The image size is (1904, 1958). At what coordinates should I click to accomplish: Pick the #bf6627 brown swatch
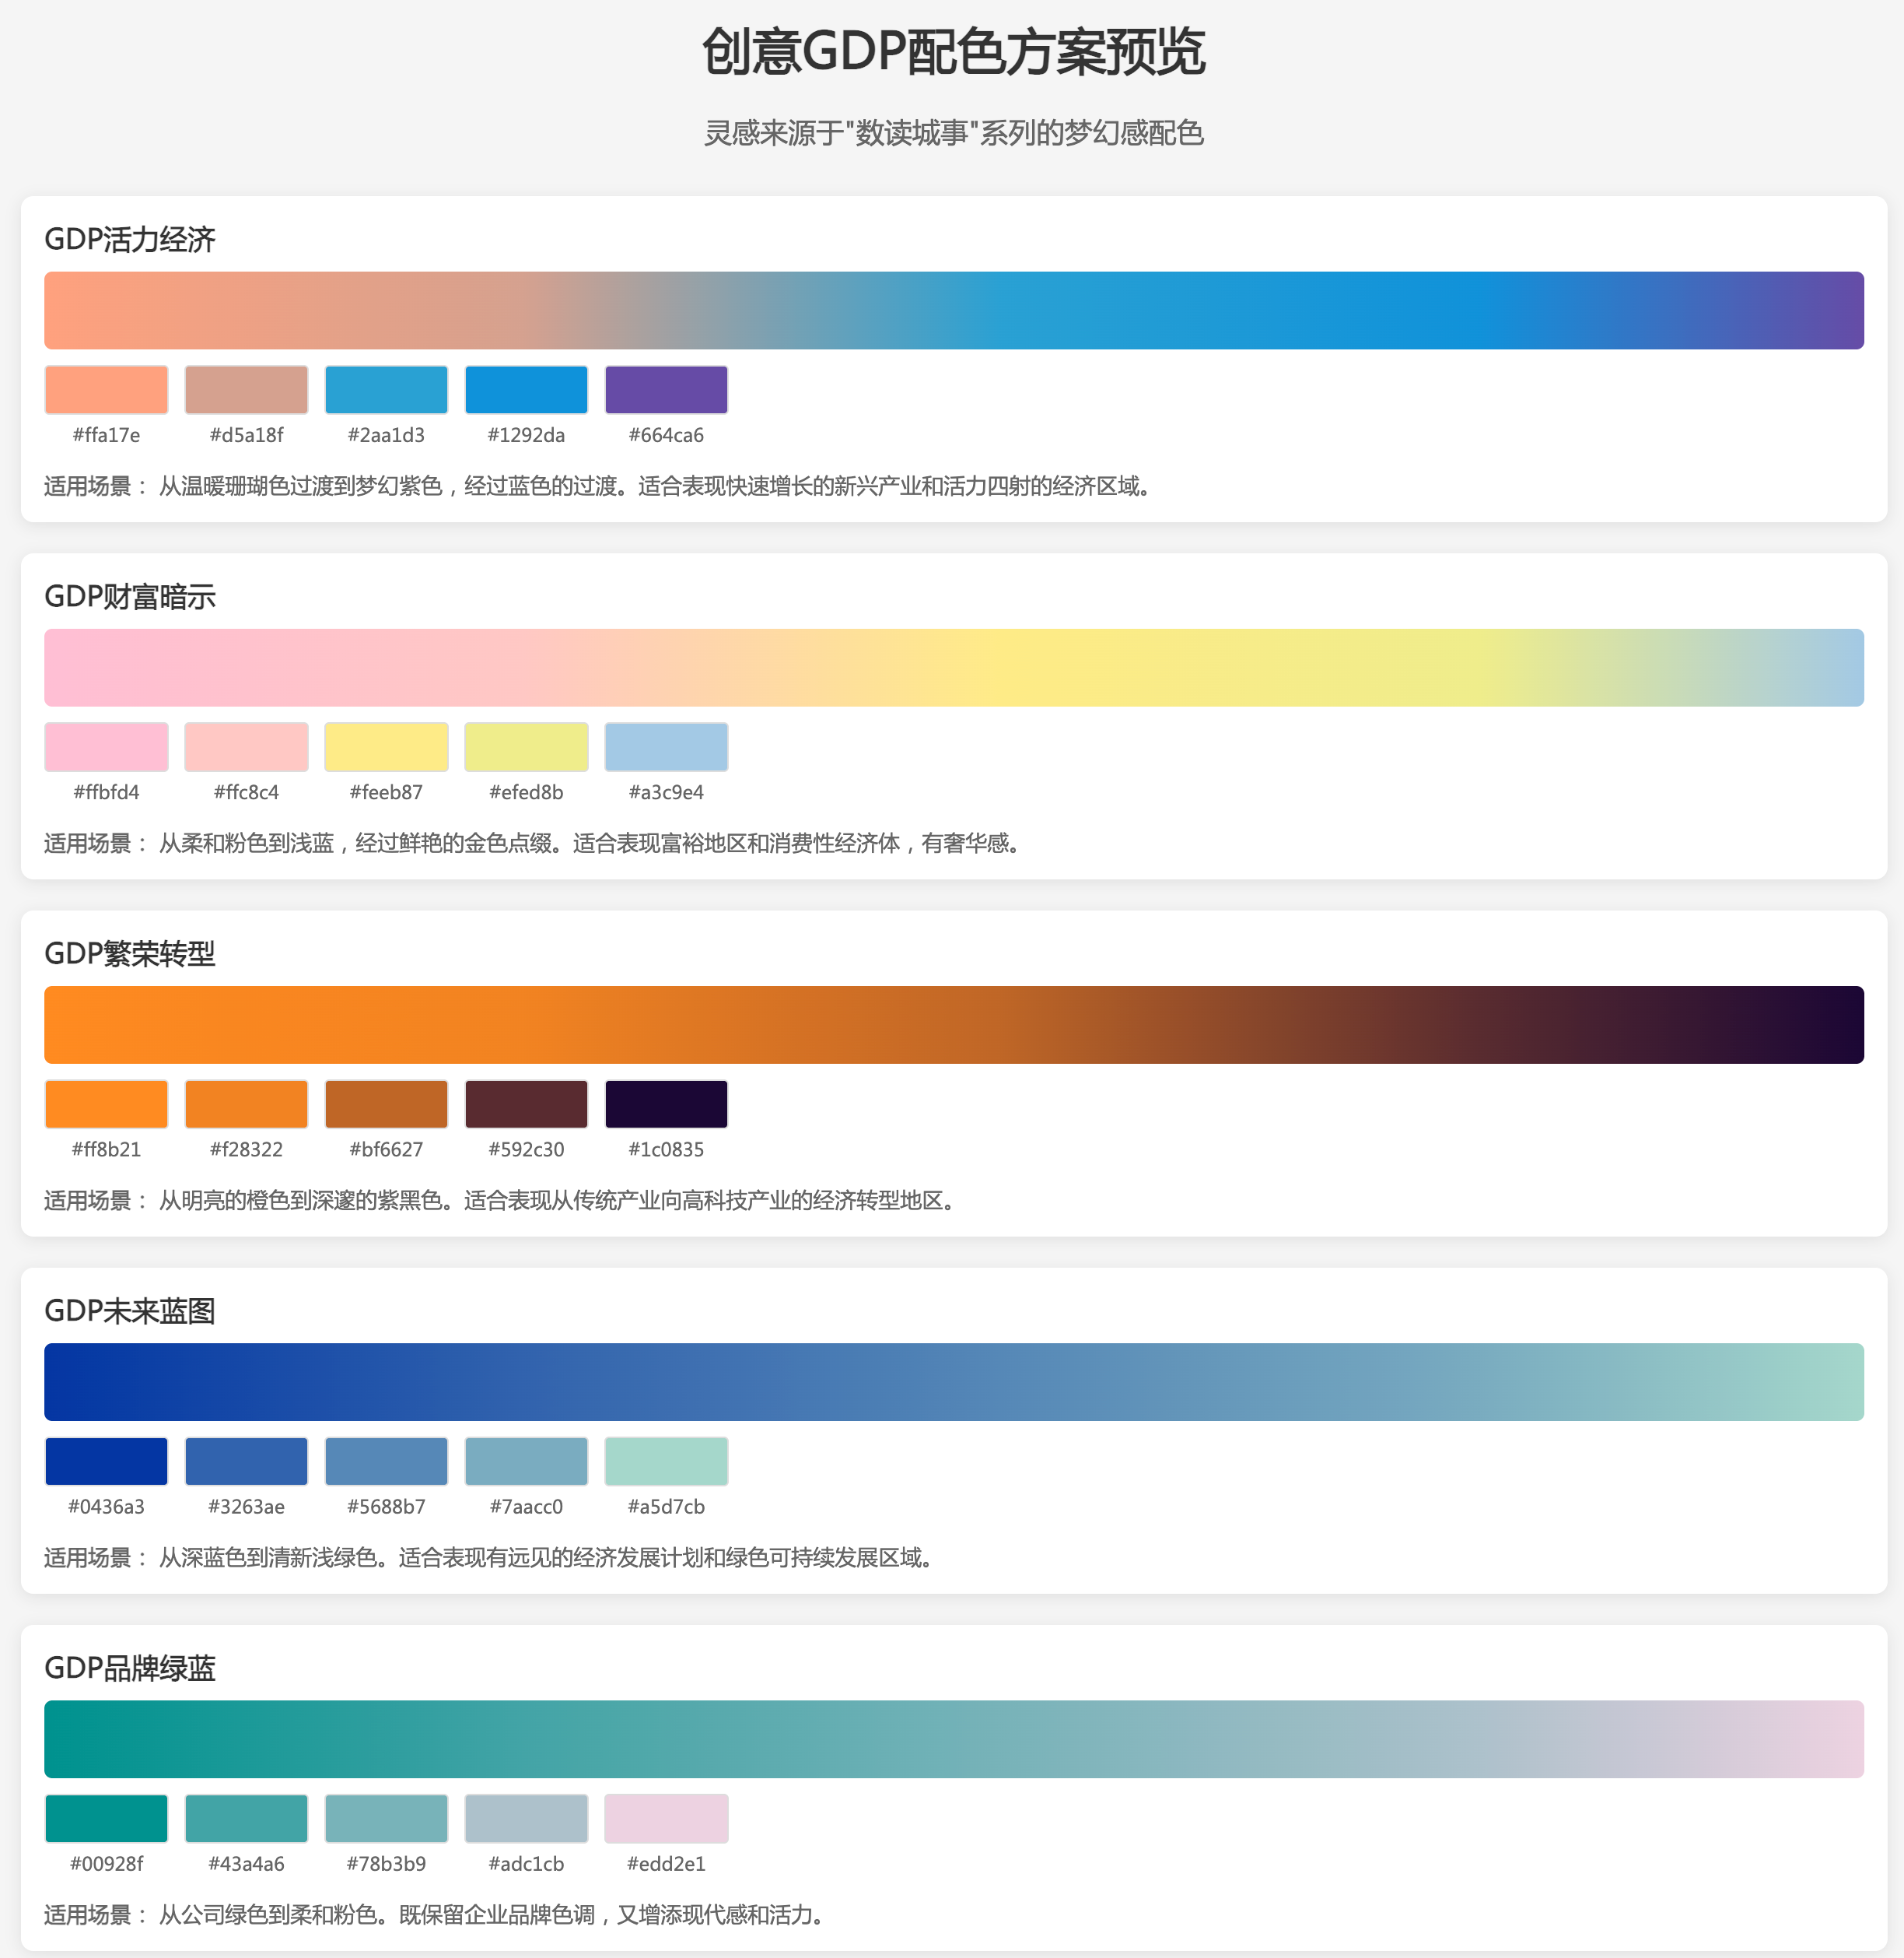coord(386,1104)
